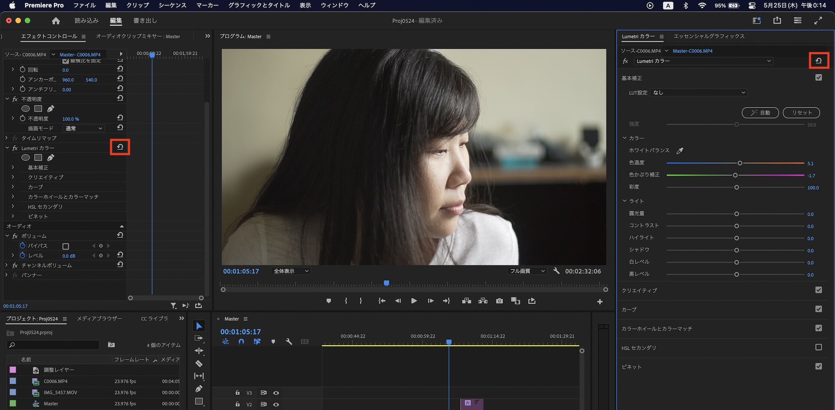Screen dimensions: 835x410
Task: Hide track V3 with eye toggle
Action: tap(276, 393)
